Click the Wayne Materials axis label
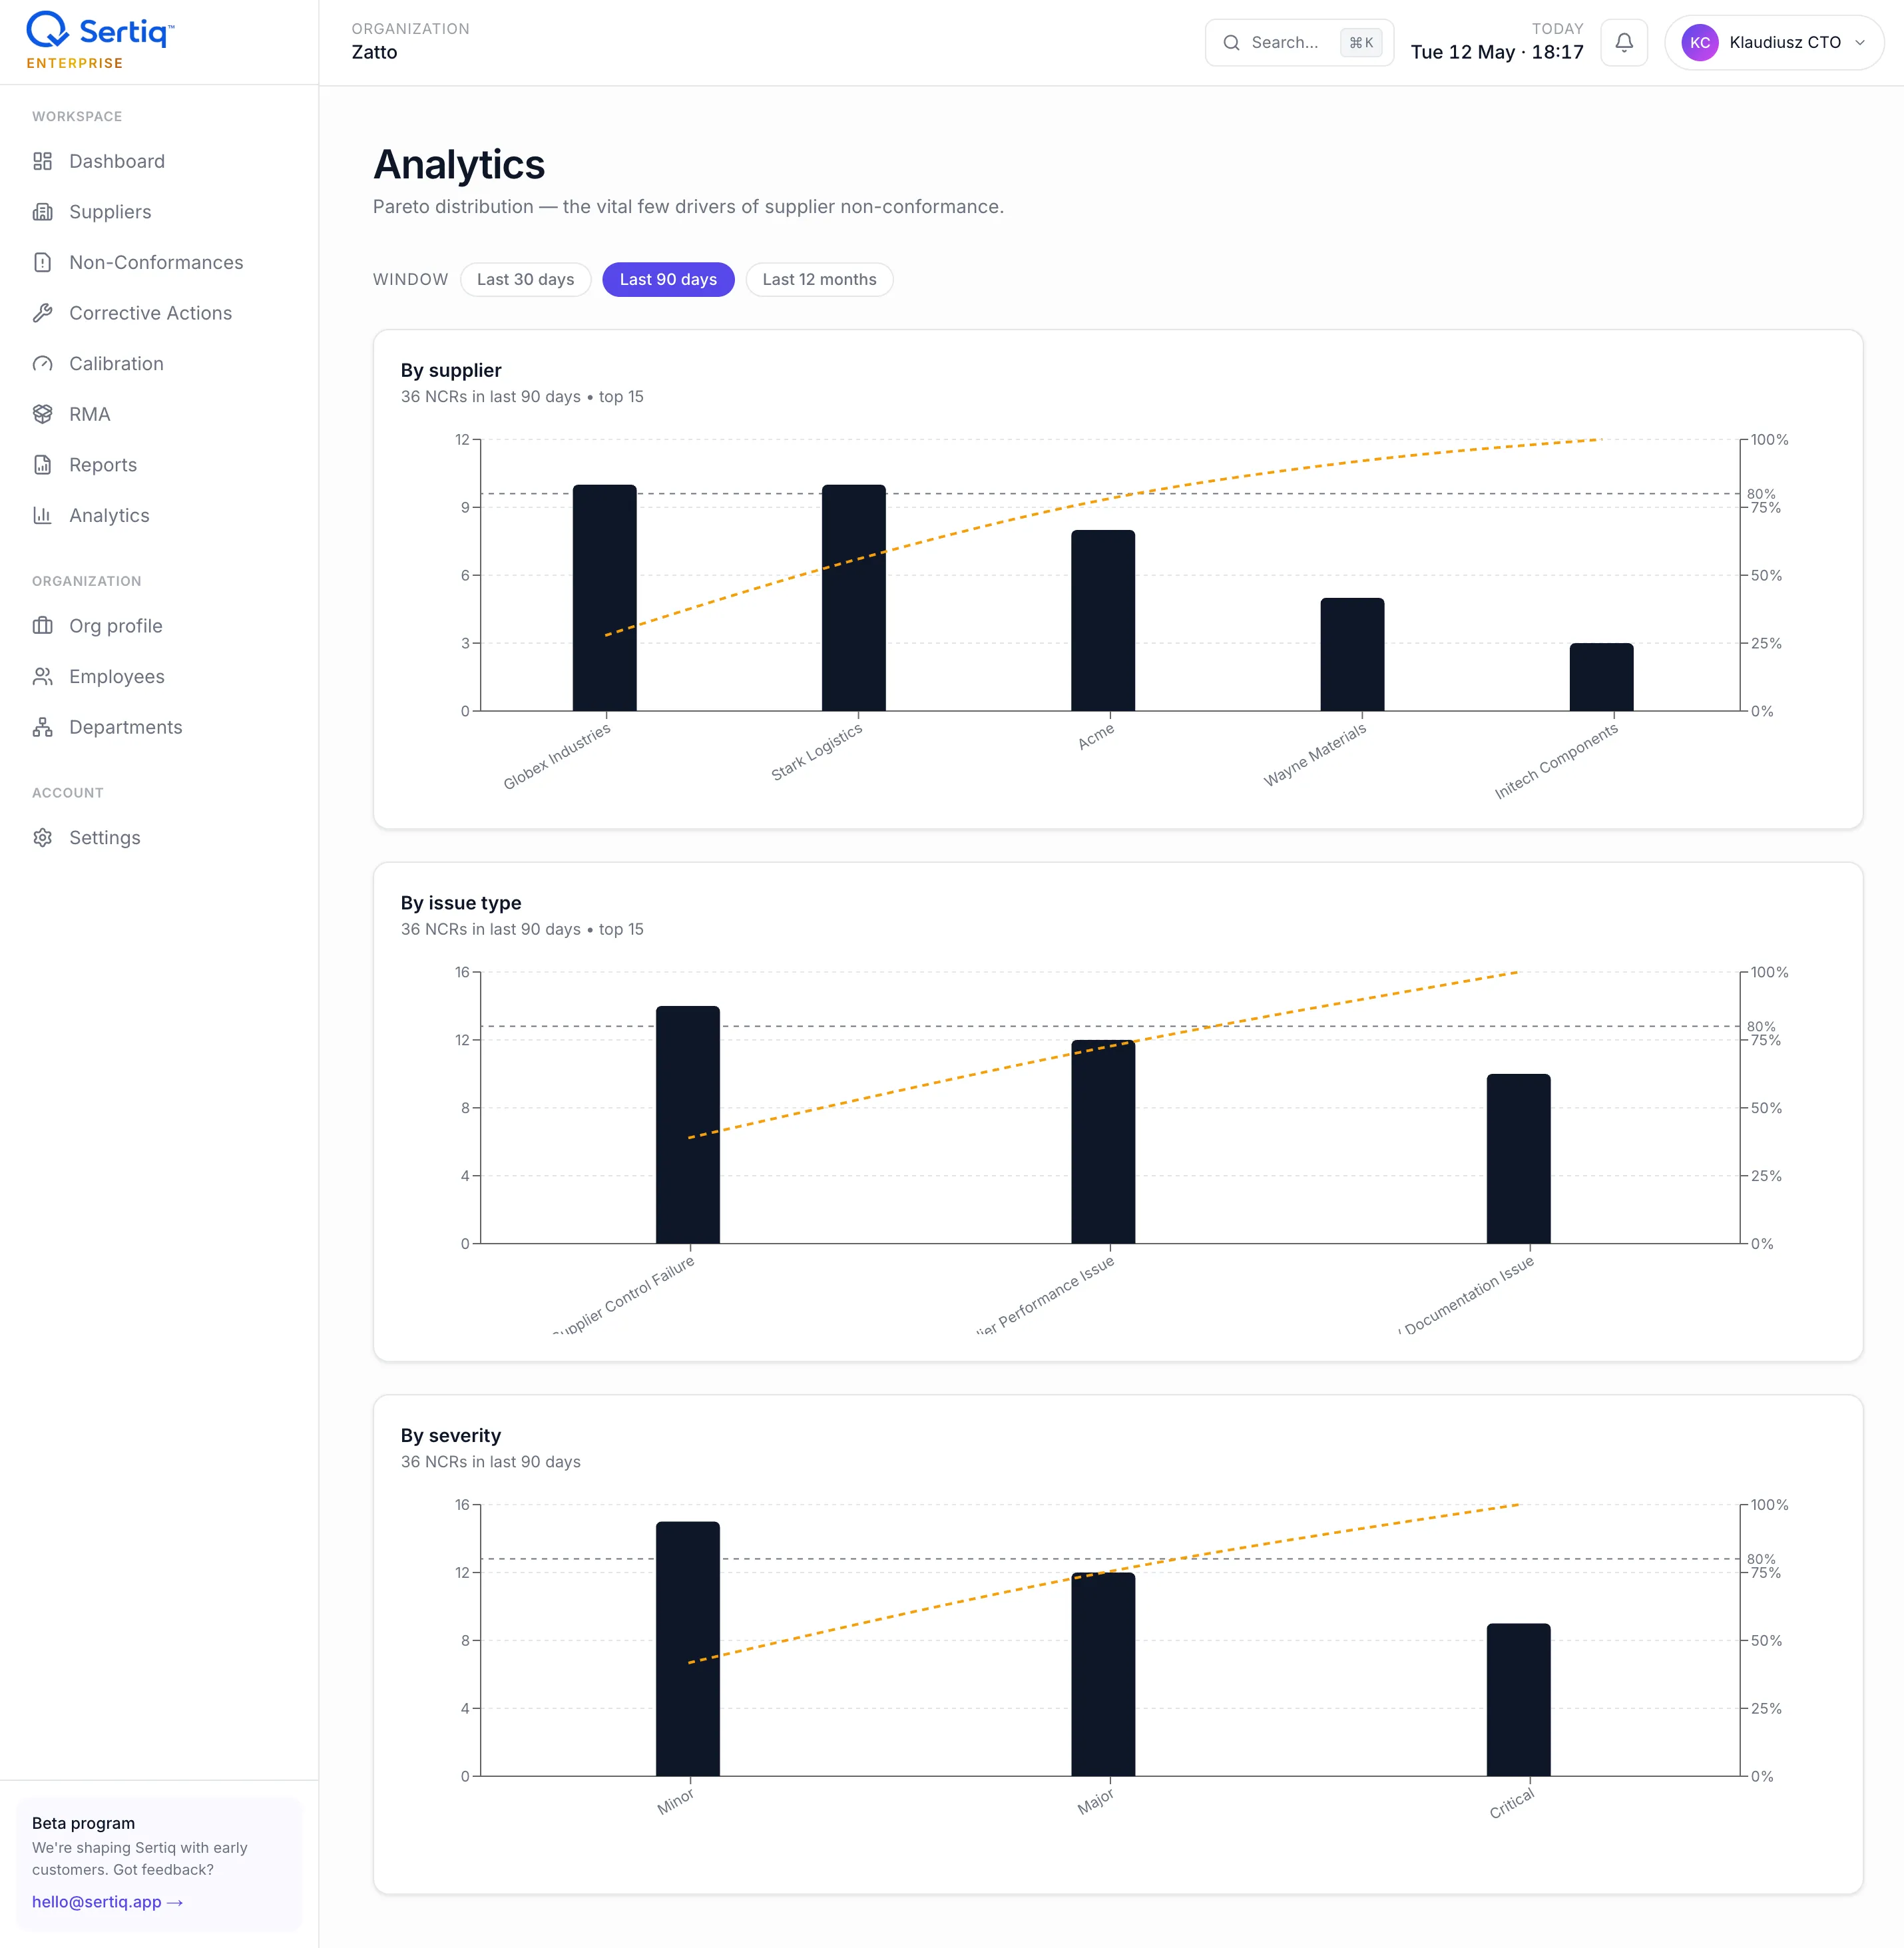Viewport: 1904px width, 1948px height. (x=1315, y=755)
